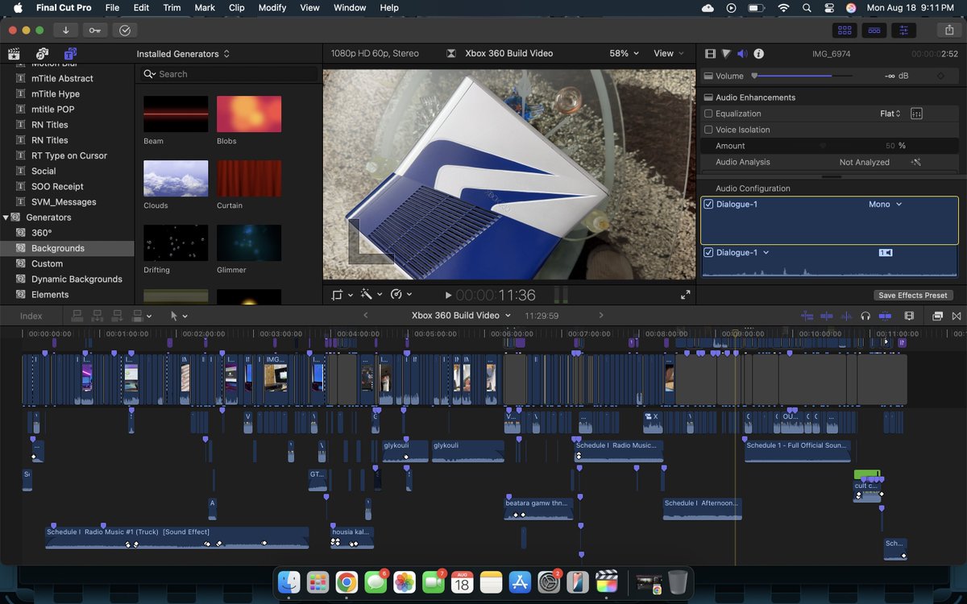This screenshot has height=604, width=967.
Task: Open the Window menu
Action: click(350, 7)
